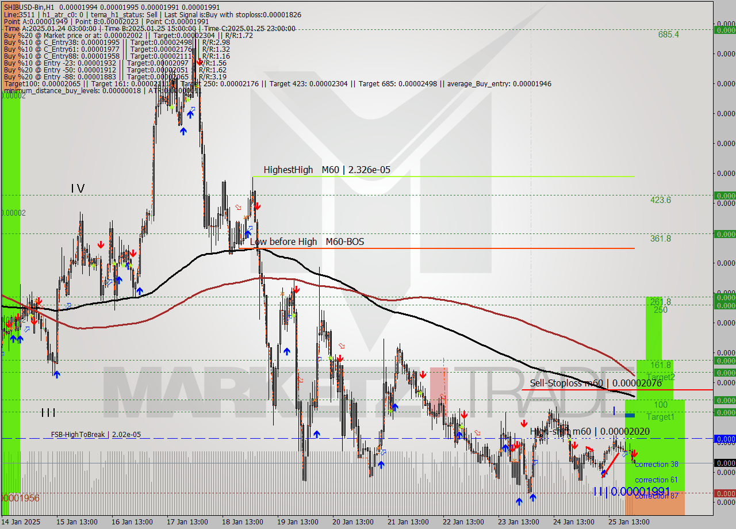Select the 'HighestHigh M60 | 2.326e-05' label
This screenshot has height=529, width=736.
click(x=327, y=170)
